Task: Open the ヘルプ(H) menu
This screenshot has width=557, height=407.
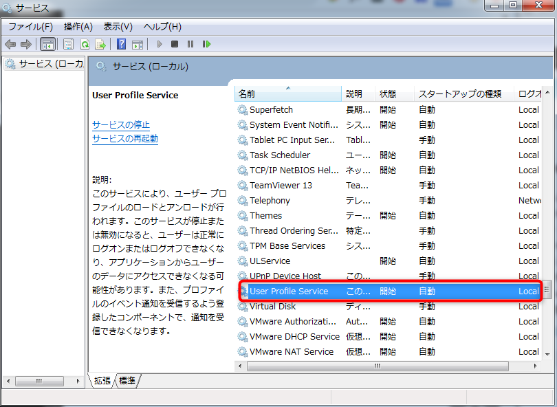Action: coord(162,27)
